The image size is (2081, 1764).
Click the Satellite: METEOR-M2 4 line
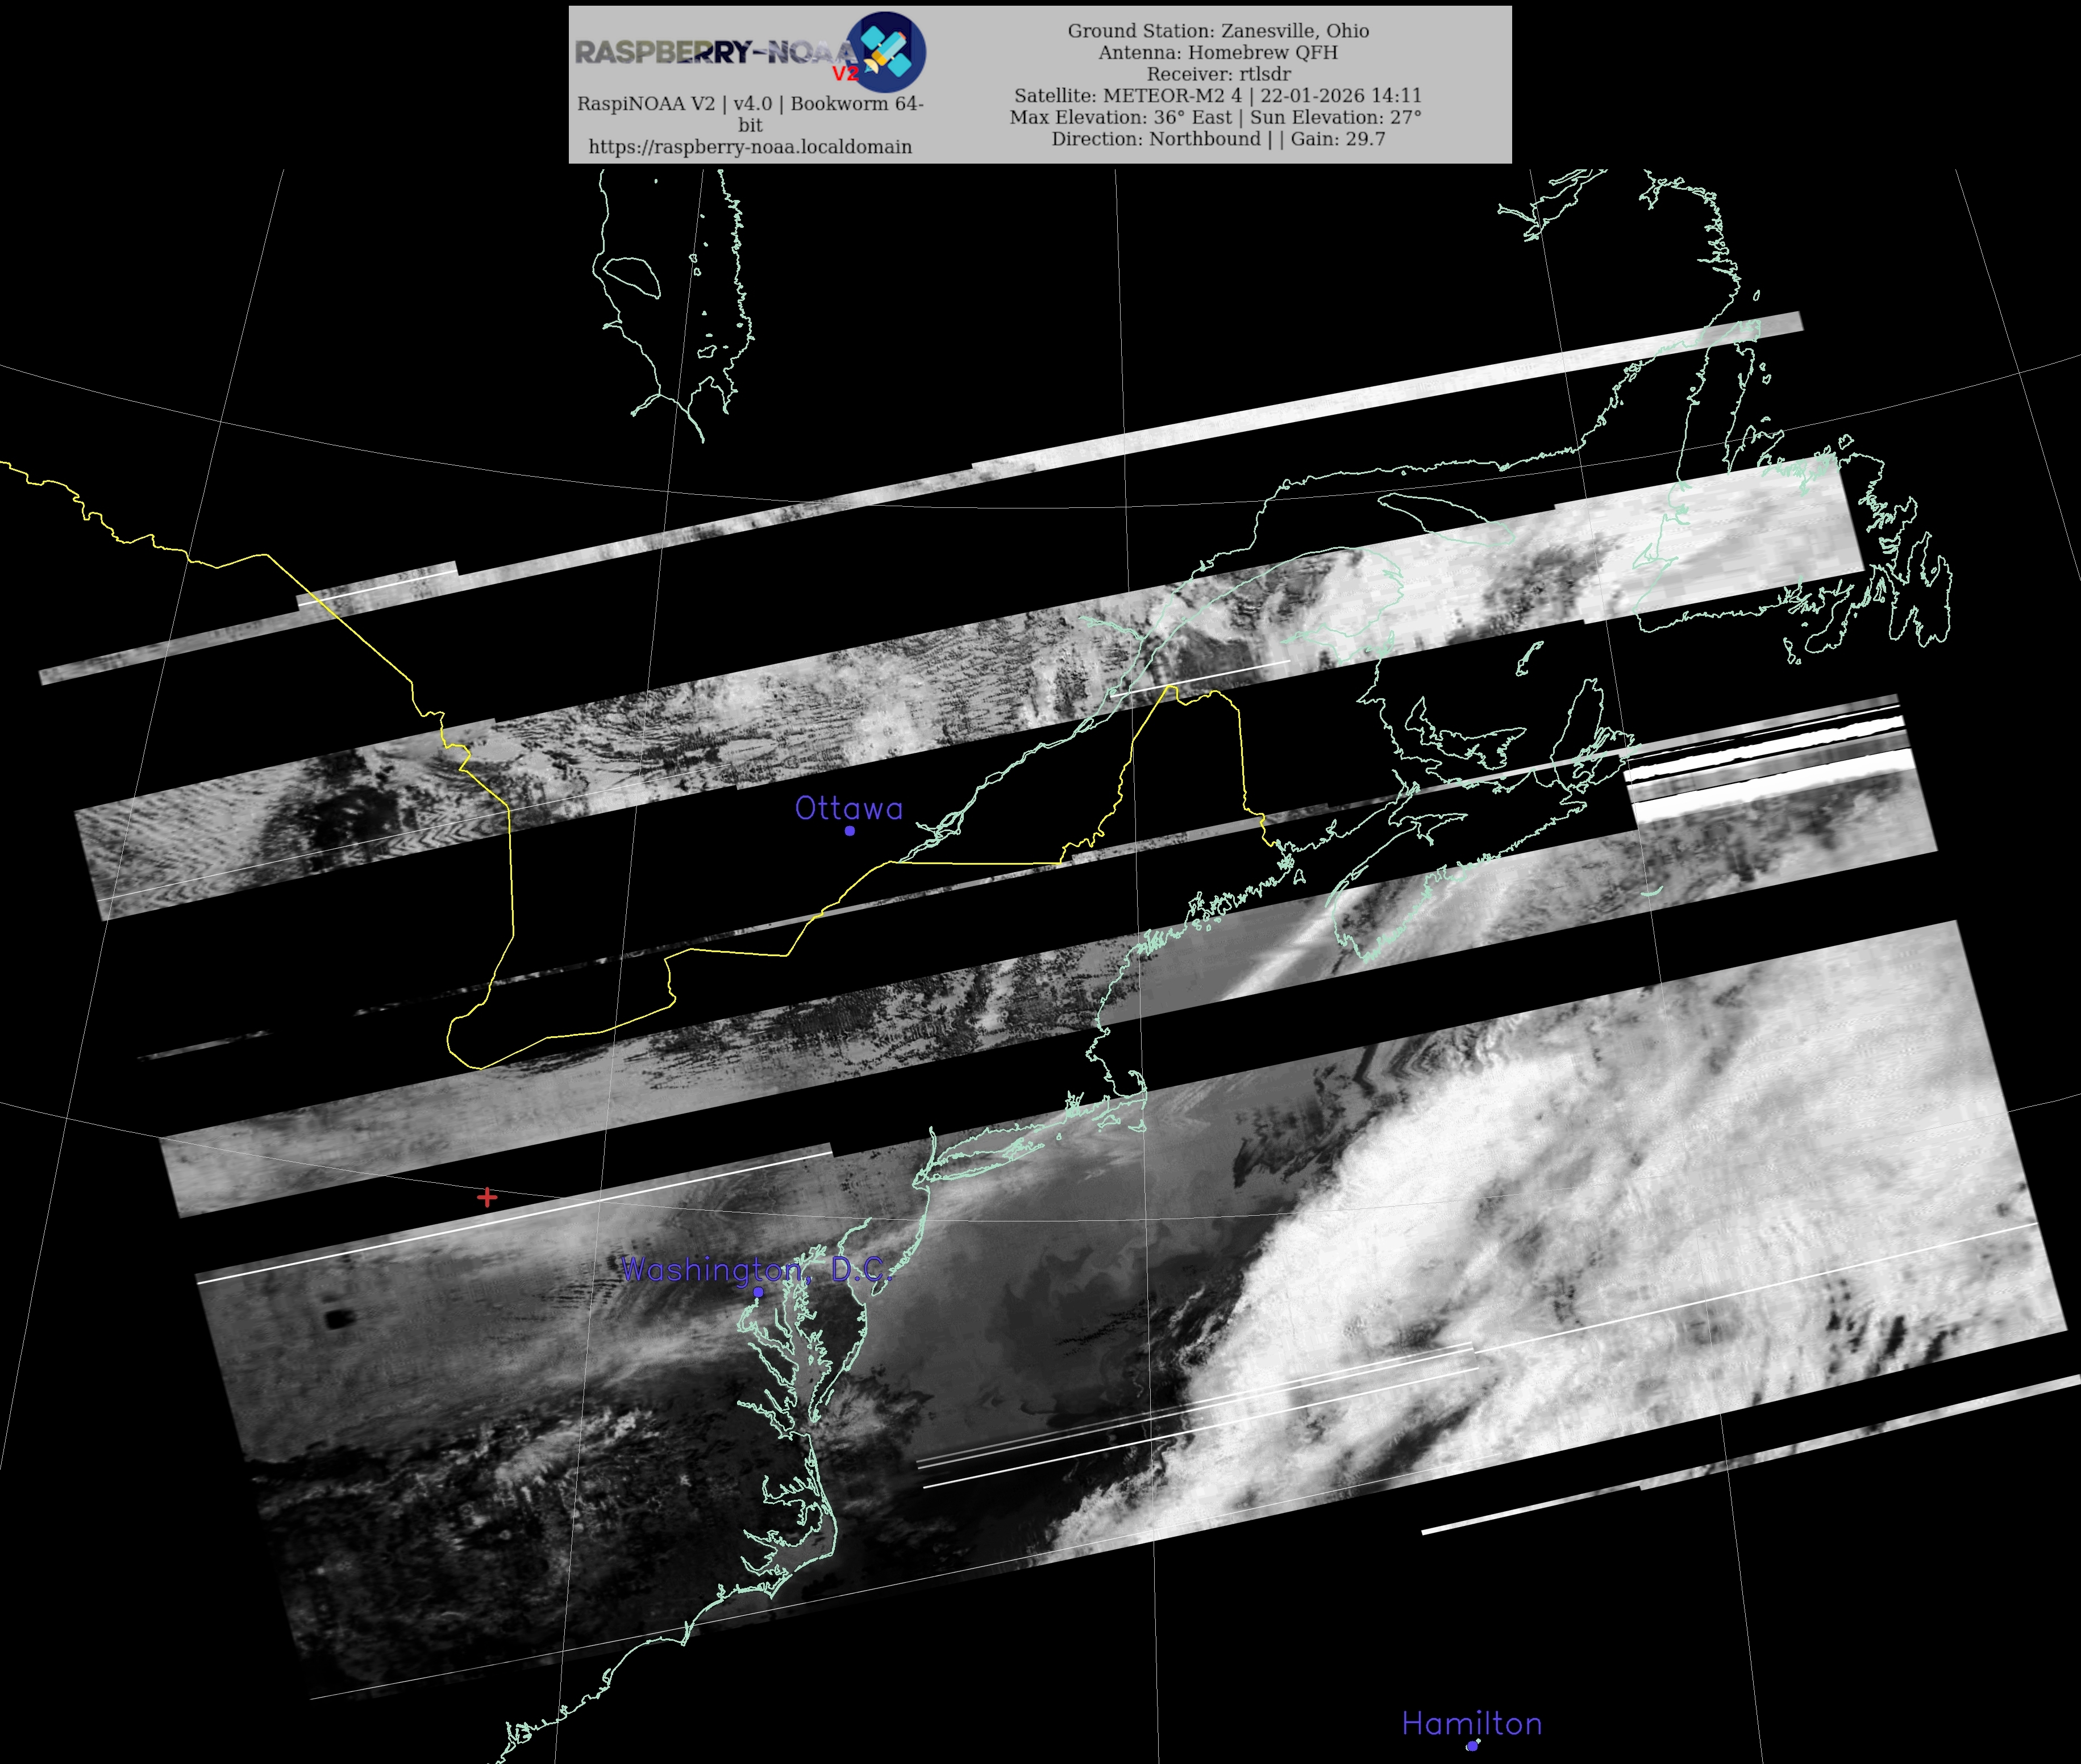click(1217, 96)
